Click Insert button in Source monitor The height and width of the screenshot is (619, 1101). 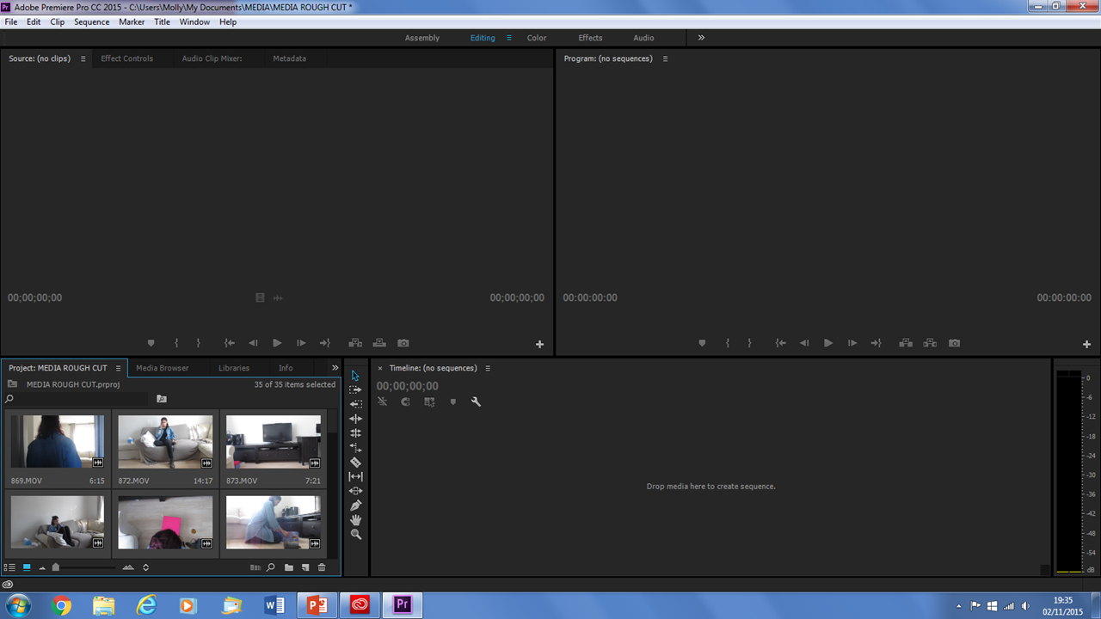(355, 343)
